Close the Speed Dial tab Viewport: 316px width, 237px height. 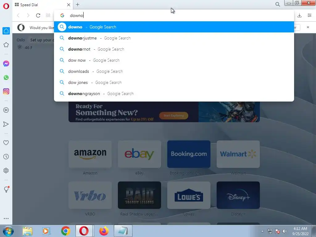[x=69, y=5]
